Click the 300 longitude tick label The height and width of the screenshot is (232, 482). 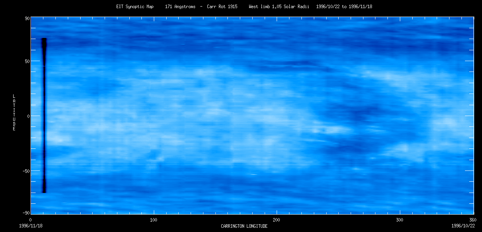(x=400, y=220)
